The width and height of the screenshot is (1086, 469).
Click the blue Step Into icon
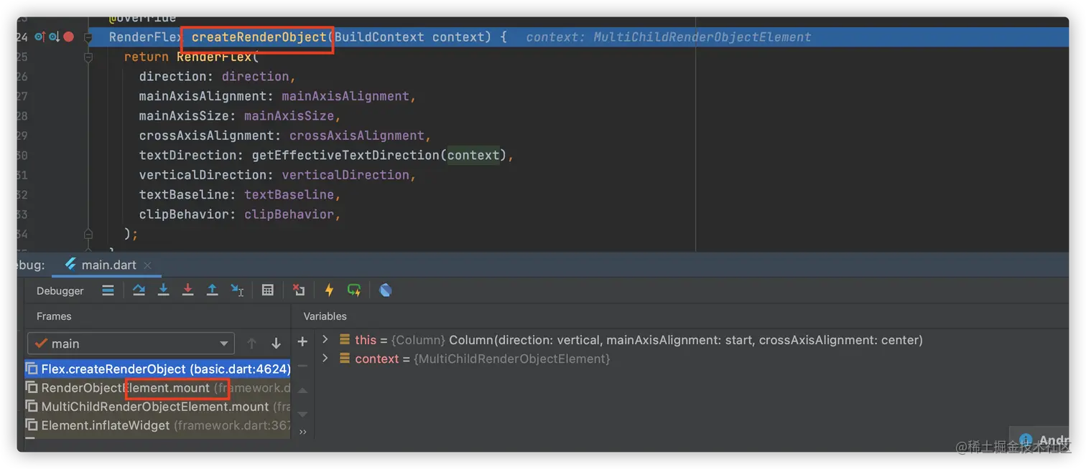pyautogui.click(x=164, y=290)
